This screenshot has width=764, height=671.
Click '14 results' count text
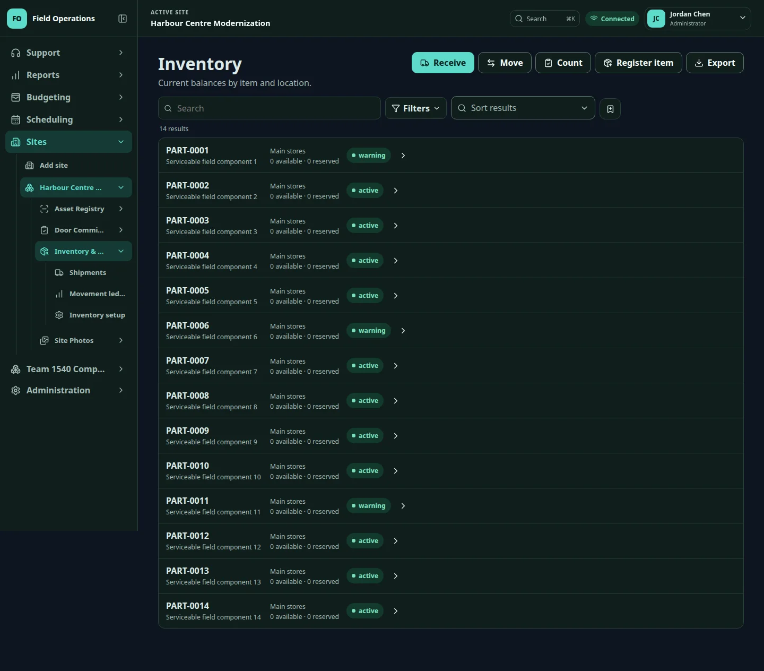point(173,128)
